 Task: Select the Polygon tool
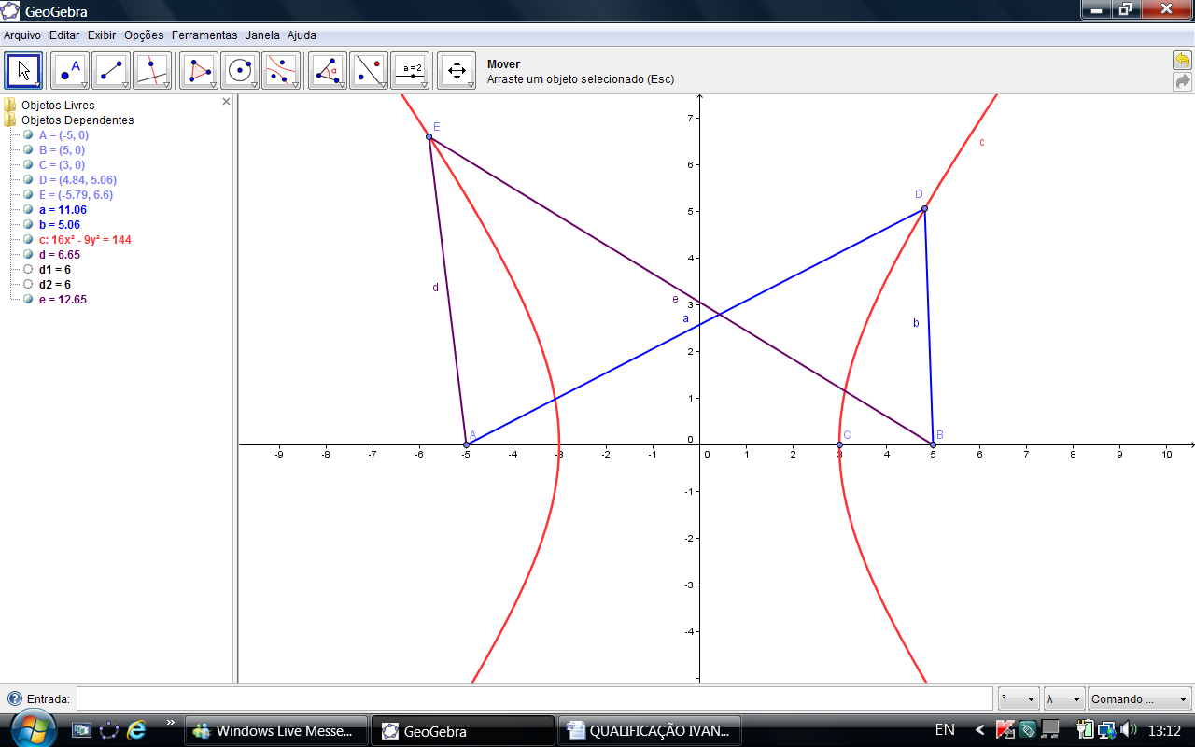(x=199, y=71)
